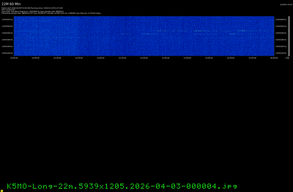293x192 pixels.
Task: Click the 23:35:00 time axis label
Action: 166,58
